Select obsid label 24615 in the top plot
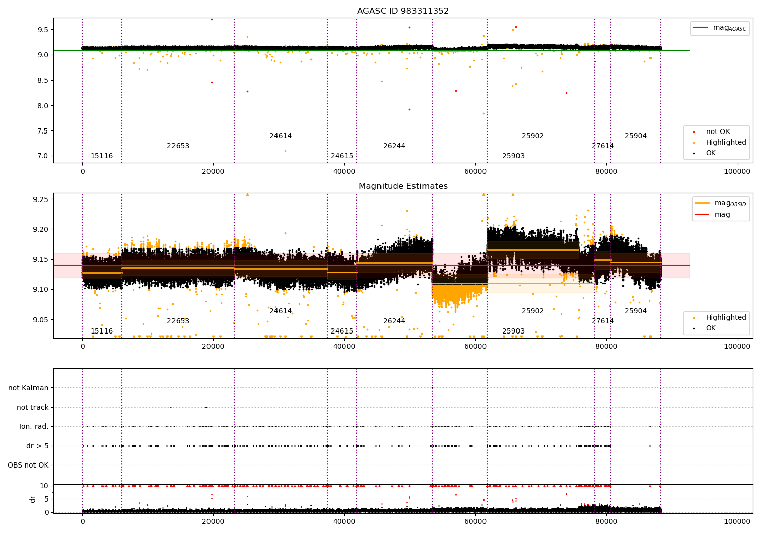This screenshot has height=533, width=761. (x=342, y=156)
